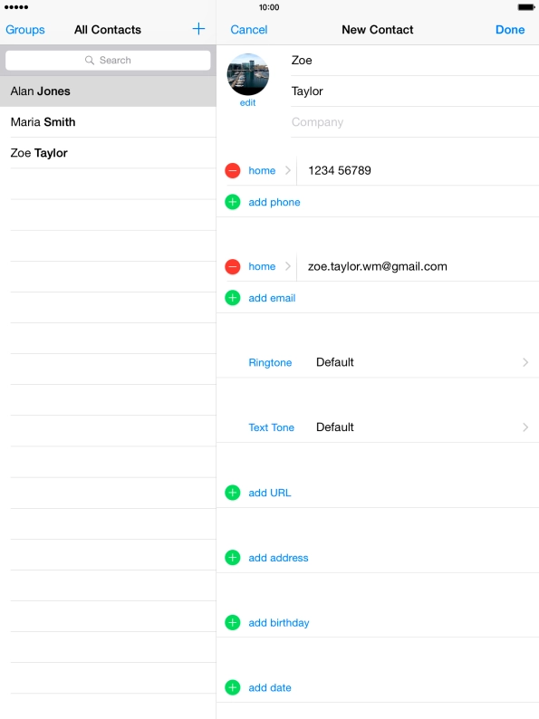The image size is (539, 719).
Task: Select Alan Jones in contacts list
Action: (108, 91)
